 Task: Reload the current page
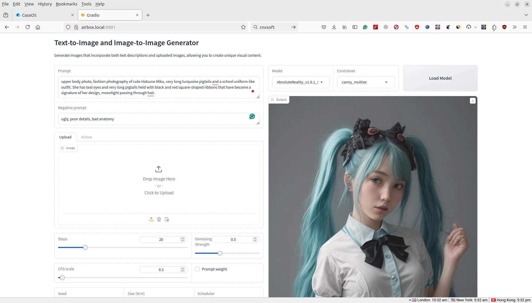28,27
